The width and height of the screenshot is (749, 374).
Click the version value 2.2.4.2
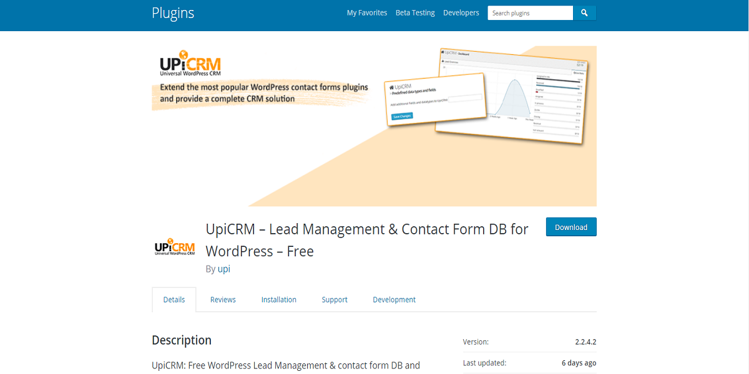[586, 342]
